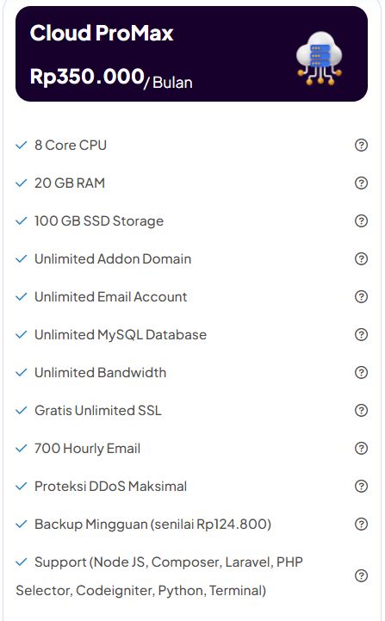Click the Backup Mingguan feature text
The width and height of the screenshot is (385, 621).
click(153, 525)
